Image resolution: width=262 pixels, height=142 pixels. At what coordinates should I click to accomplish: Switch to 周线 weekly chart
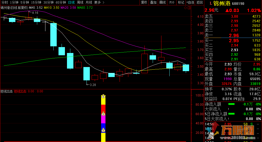[80, 2]
